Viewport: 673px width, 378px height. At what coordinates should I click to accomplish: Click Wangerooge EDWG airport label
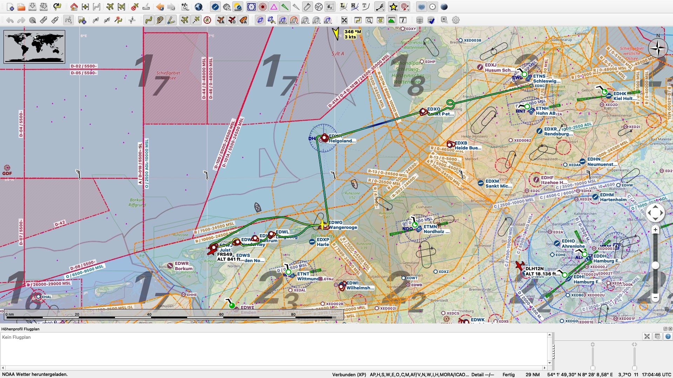click(343, 225)
